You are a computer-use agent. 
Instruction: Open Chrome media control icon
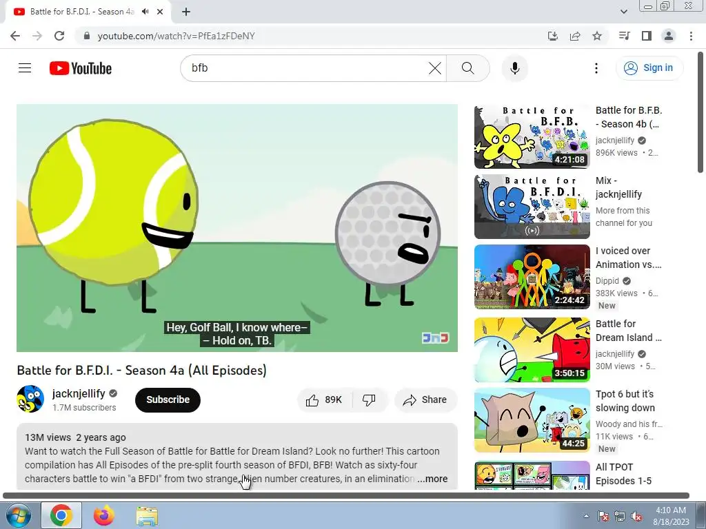[624, 36]
